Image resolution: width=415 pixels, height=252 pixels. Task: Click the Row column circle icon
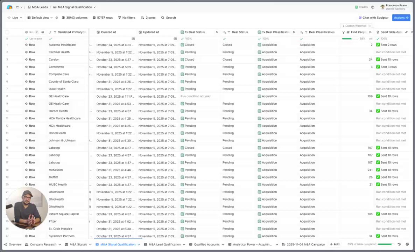point(43,32)
